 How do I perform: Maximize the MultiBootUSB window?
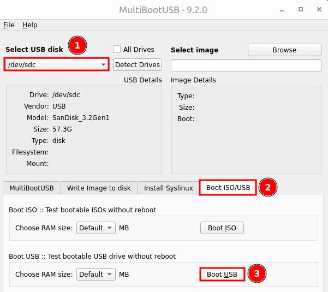[x=301, y=9]
